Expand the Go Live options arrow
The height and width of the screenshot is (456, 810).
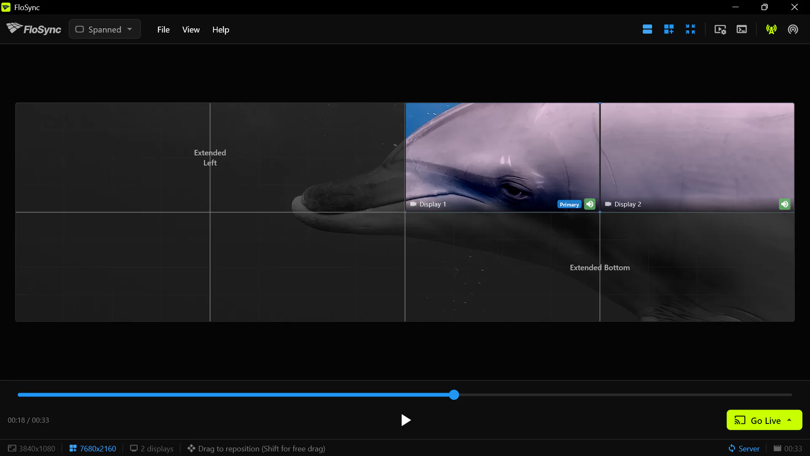[x=789, y=420]
